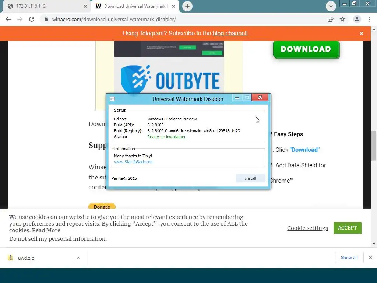
Task: Click the padlock site info icon
Action: coord(46,19)
